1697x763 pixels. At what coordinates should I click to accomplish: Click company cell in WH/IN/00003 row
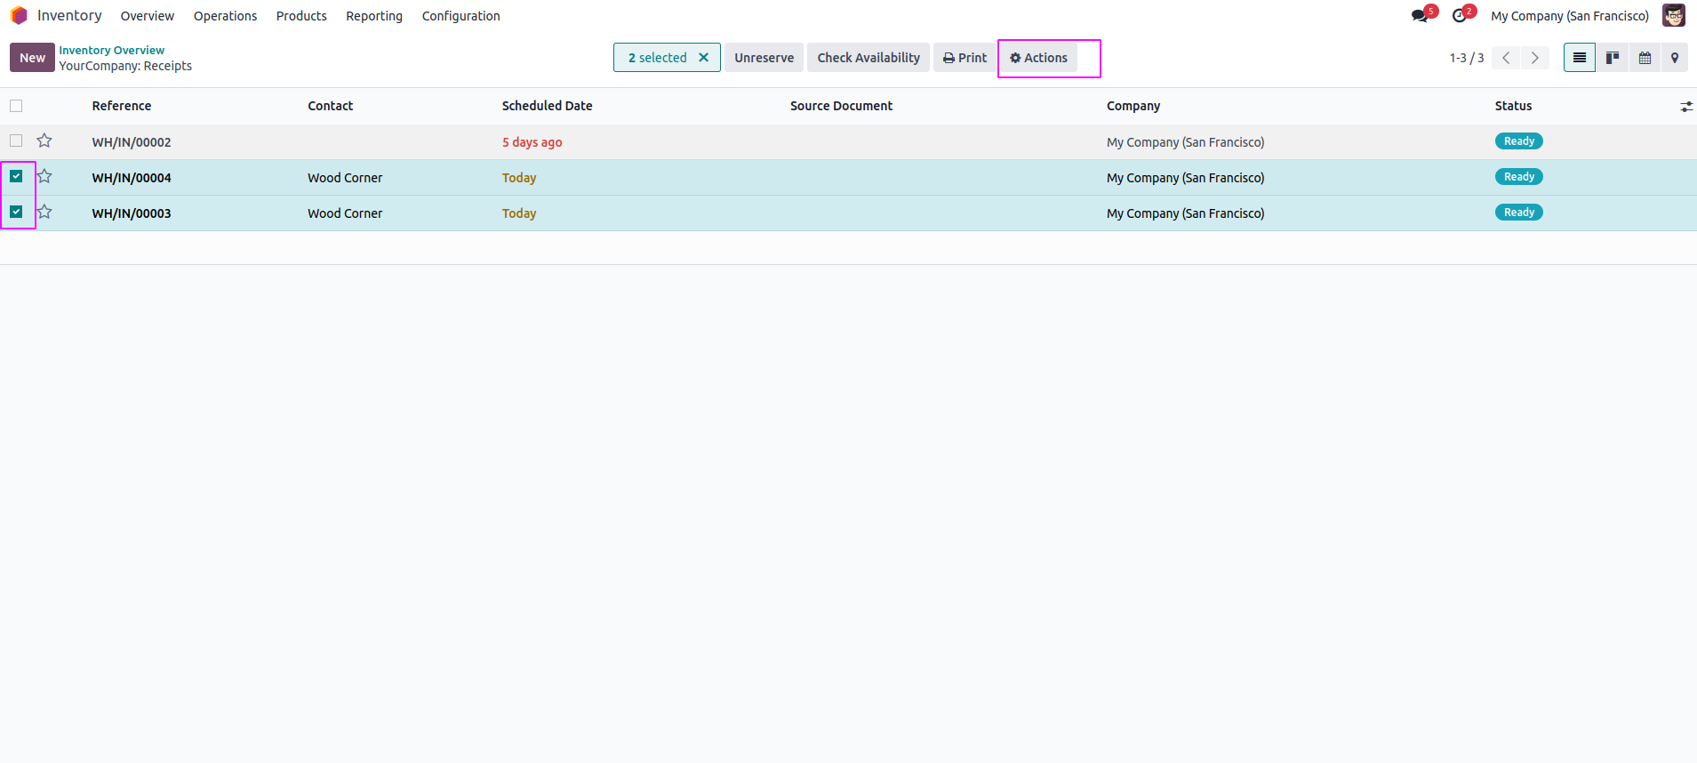(x=1186, y=213)
